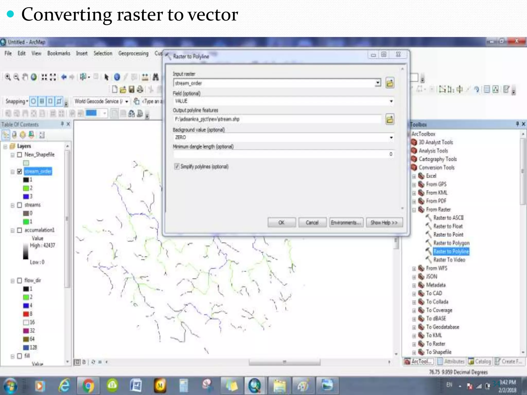Open 3D Analyst Tools toolbox
The width and height of the screenshot is (527, 395).
pyautogui.click(x=436, y=142)
